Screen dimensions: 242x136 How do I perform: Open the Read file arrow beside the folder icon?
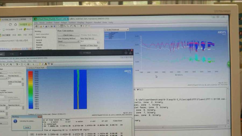pos(44,26)
